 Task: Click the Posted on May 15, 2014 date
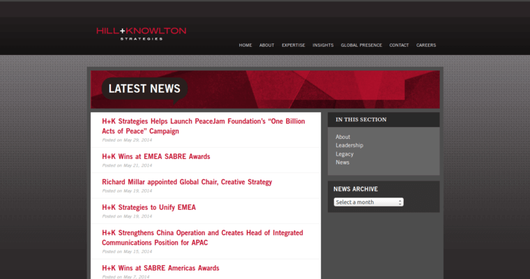pyautogui.click(x=127, y=252)
